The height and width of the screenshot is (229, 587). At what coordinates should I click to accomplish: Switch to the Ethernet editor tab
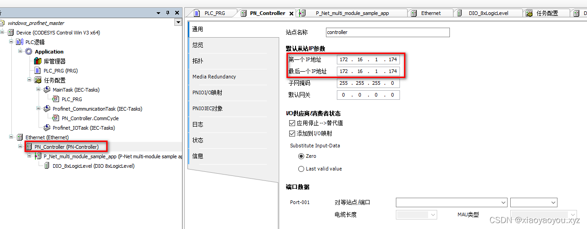point(430,13)
